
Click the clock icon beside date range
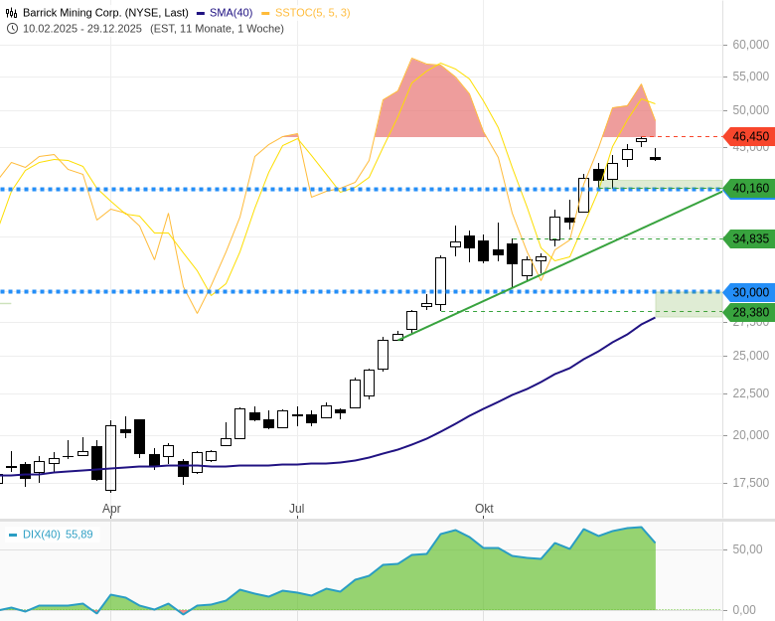coord(12,28)
